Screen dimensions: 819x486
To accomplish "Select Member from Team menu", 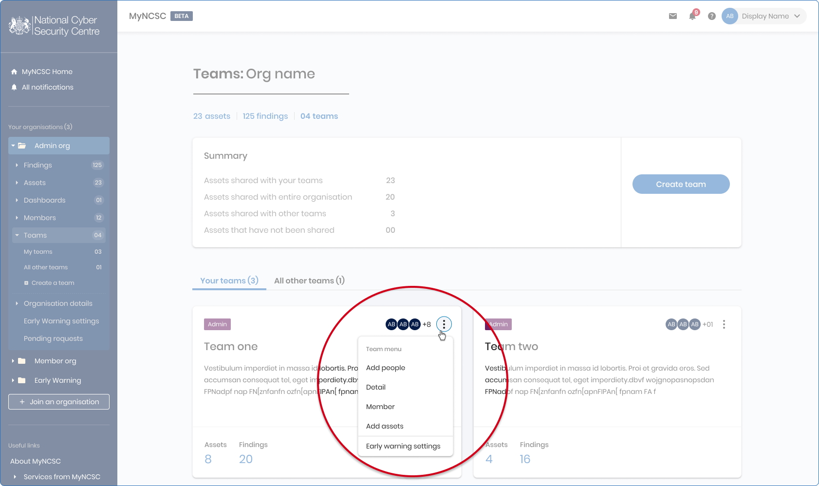I will (x=380, y=407).
